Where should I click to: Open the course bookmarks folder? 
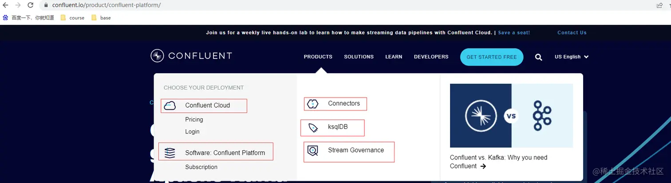pos(72,18)
